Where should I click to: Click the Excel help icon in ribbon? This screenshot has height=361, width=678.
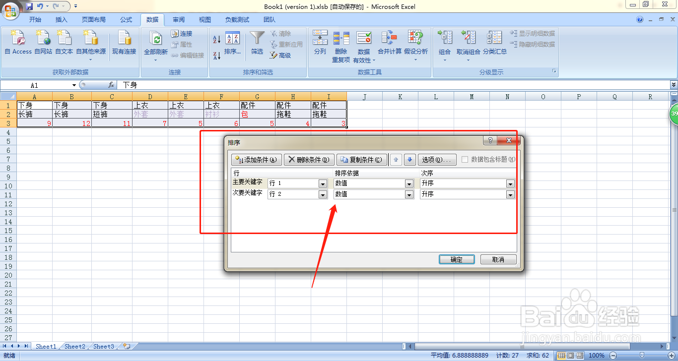point(640,20)
